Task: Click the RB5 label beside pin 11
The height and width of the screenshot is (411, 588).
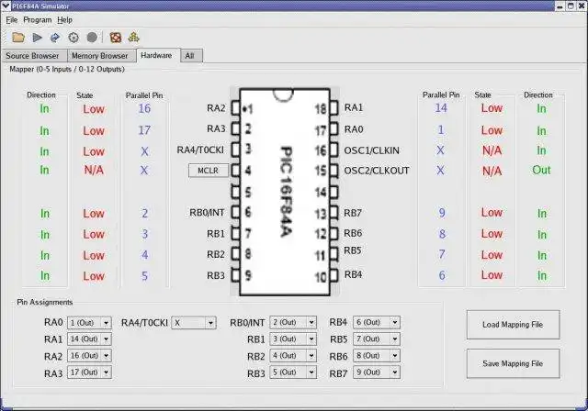Action: (x=353, y=250)
